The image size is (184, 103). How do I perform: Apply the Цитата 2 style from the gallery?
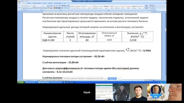tap(112, 7)
